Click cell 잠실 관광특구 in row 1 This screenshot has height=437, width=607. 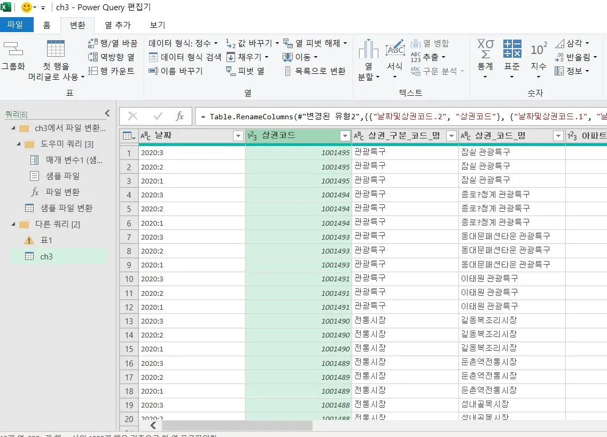(x=512, y=152)
